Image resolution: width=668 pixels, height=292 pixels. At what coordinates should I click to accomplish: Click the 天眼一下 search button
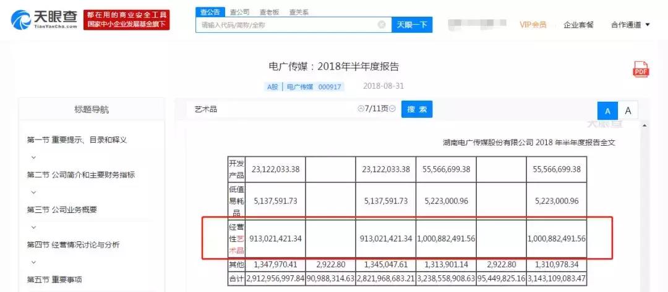pos(412,25)
